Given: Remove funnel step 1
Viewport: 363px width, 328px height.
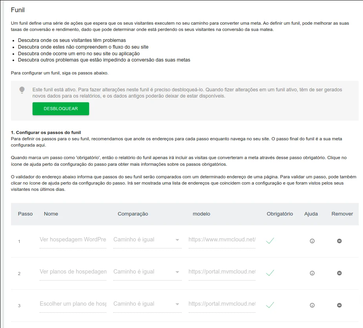Looking at the screenshot, I should pyautogui.click(x=339, y=241).
